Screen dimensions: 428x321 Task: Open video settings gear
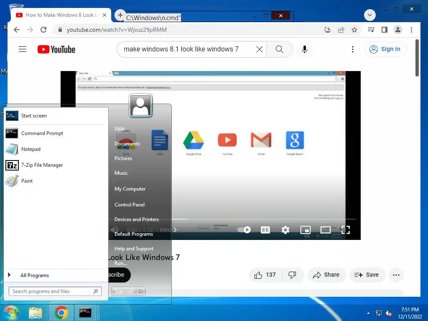[285, 230]
